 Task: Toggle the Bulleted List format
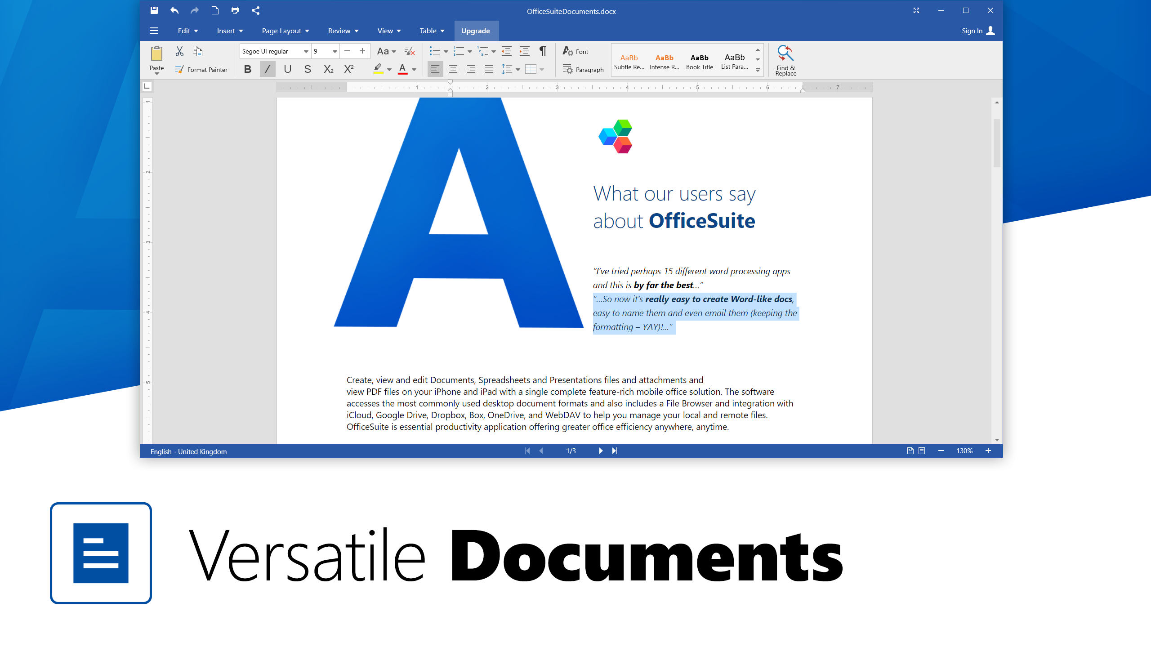point(435,51)
